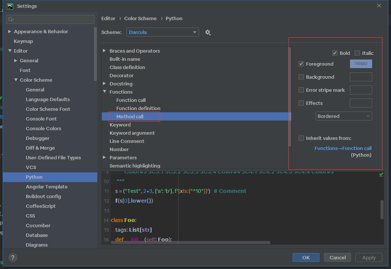The width and height of the screenshot is (391, 269).
Task: Click inside the settings search field
Action: pyautogui.click(x=50, y=19)
